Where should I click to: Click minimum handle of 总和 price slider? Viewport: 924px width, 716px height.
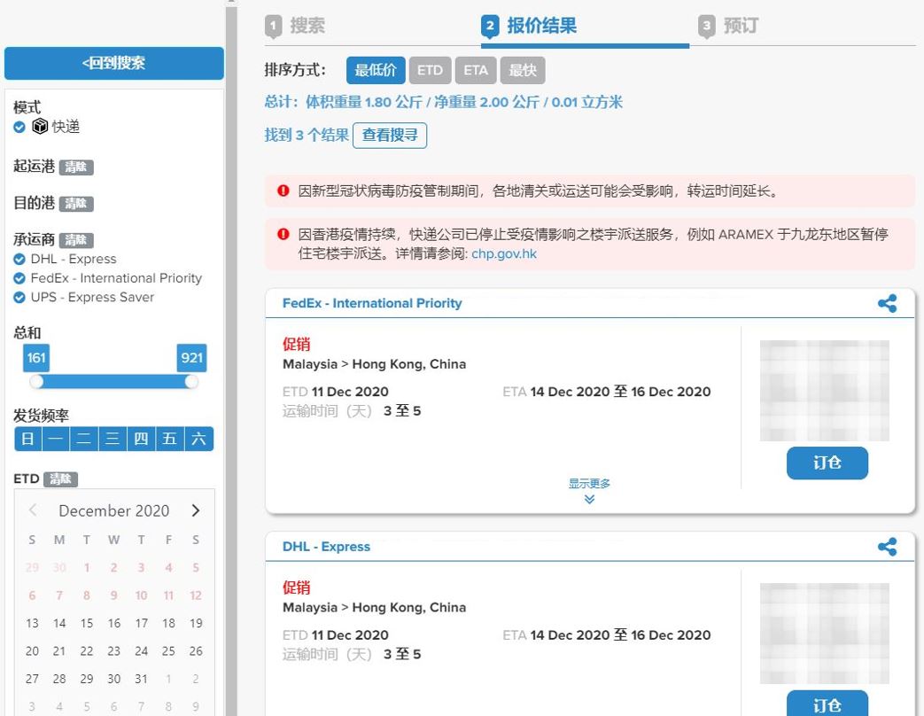(x=36, y=382)
